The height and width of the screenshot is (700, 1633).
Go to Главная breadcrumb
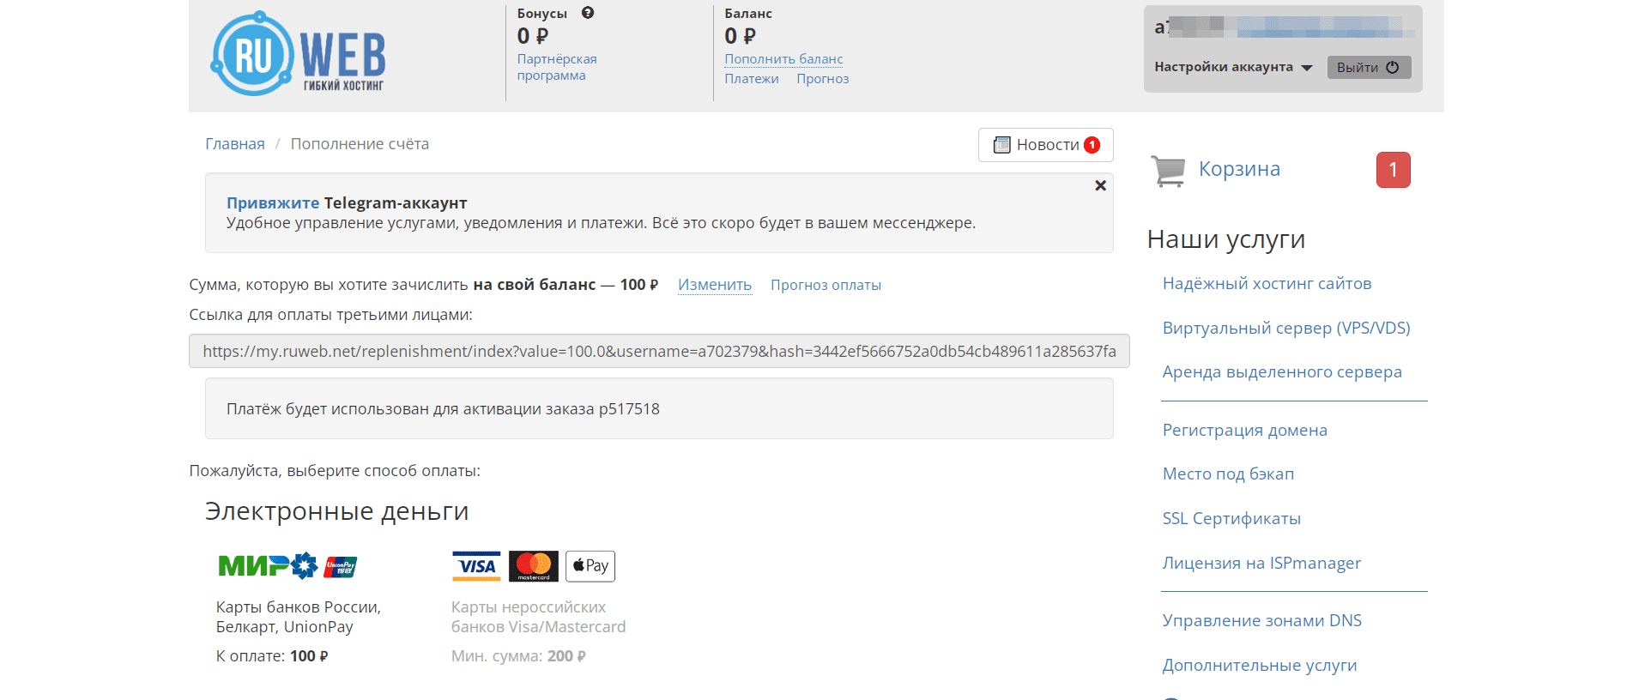pyautogui.click(x=235, y=144)
